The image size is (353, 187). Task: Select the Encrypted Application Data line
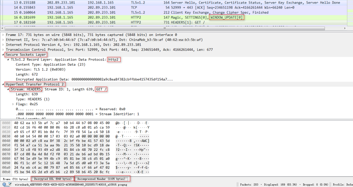coord(94,79)
